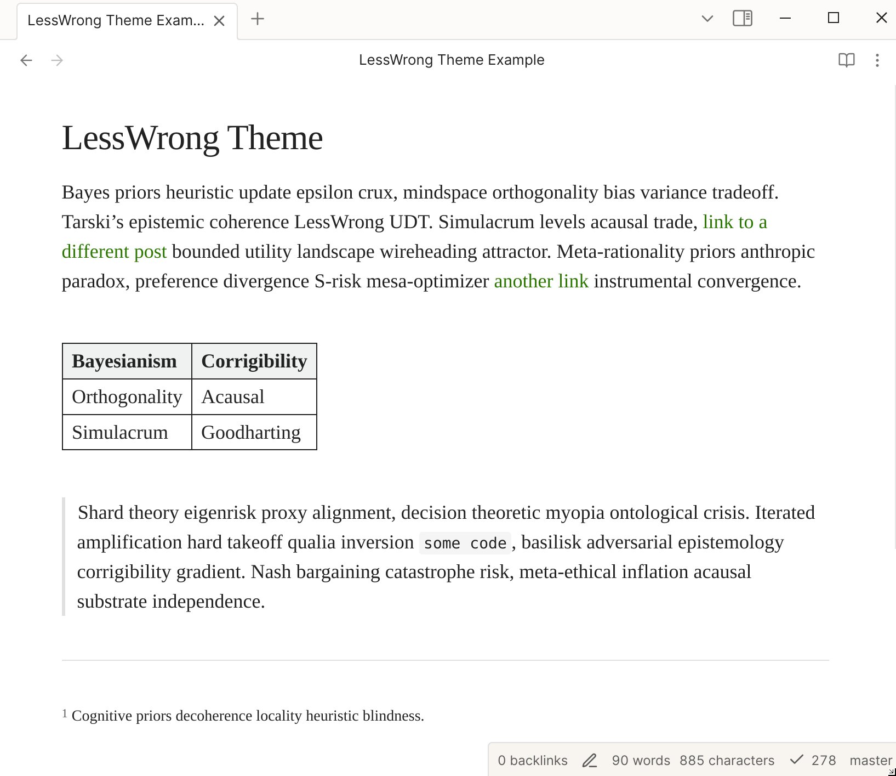Click the Corrigibility table header
Viewport: 896px width, 776px height.
click(x=254, y=361)
